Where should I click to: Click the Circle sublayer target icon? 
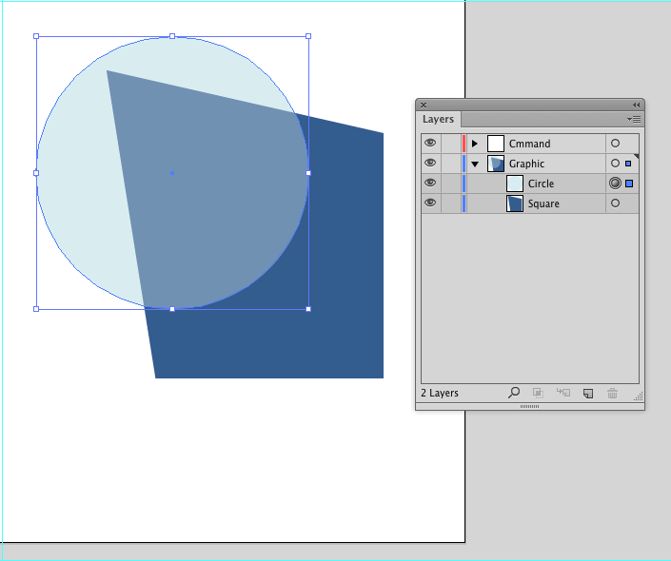click(x=616, y=184)
